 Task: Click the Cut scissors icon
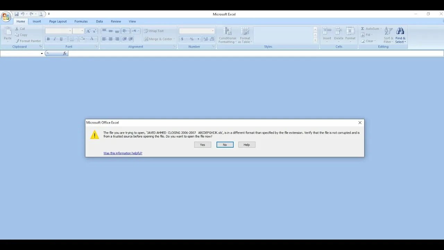pos(17,29)
